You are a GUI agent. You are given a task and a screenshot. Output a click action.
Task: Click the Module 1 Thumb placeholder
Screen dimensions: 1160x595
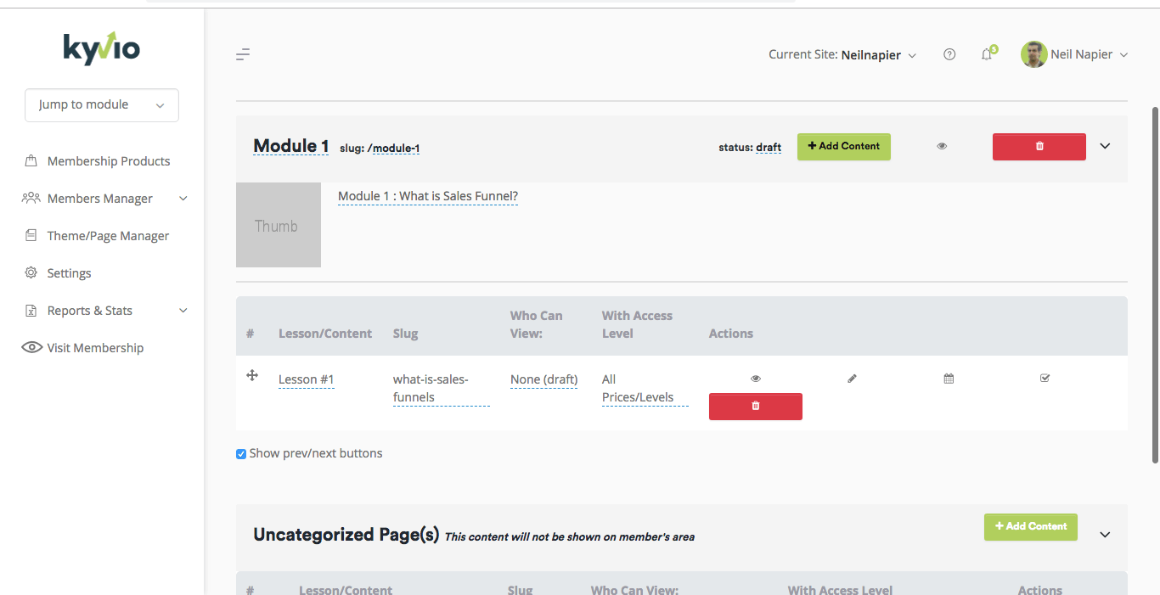click(x=279, y=225)
